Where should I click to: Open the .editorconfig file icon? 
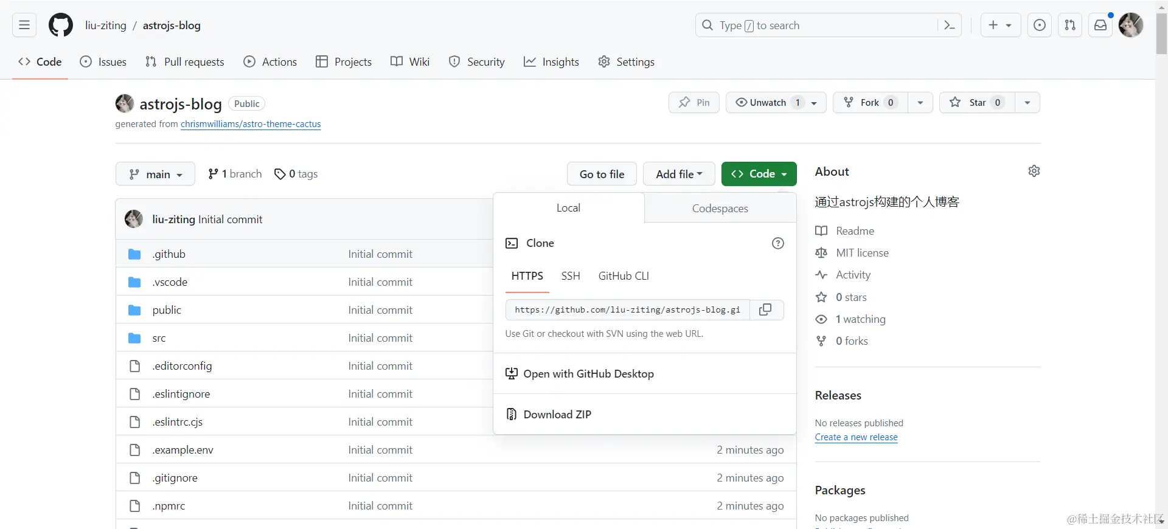tap(134, 366)
